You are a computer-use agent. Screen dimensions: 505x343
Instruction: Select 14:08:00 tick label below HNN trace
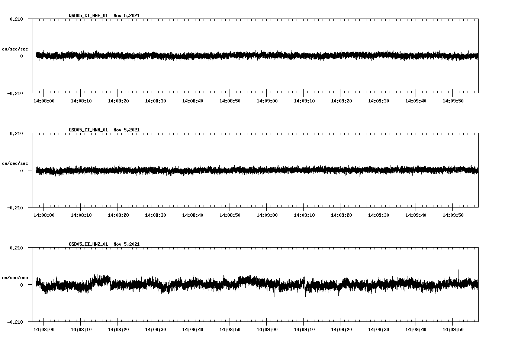(44, 215)
